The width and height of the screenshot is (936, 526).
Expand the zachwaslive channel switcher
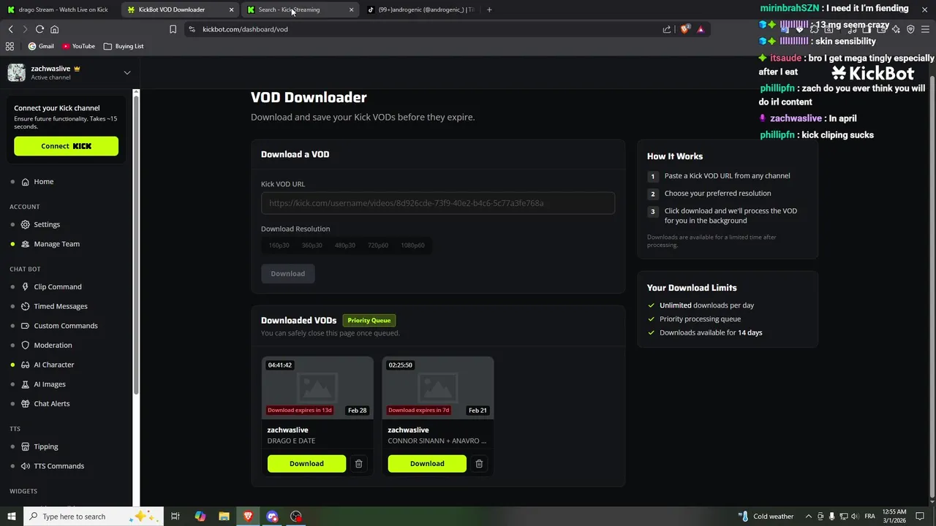click(127, 72)
